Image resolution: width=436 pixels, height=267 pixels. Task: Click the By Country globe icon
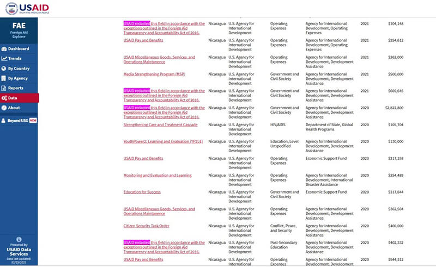click(4, 69)
